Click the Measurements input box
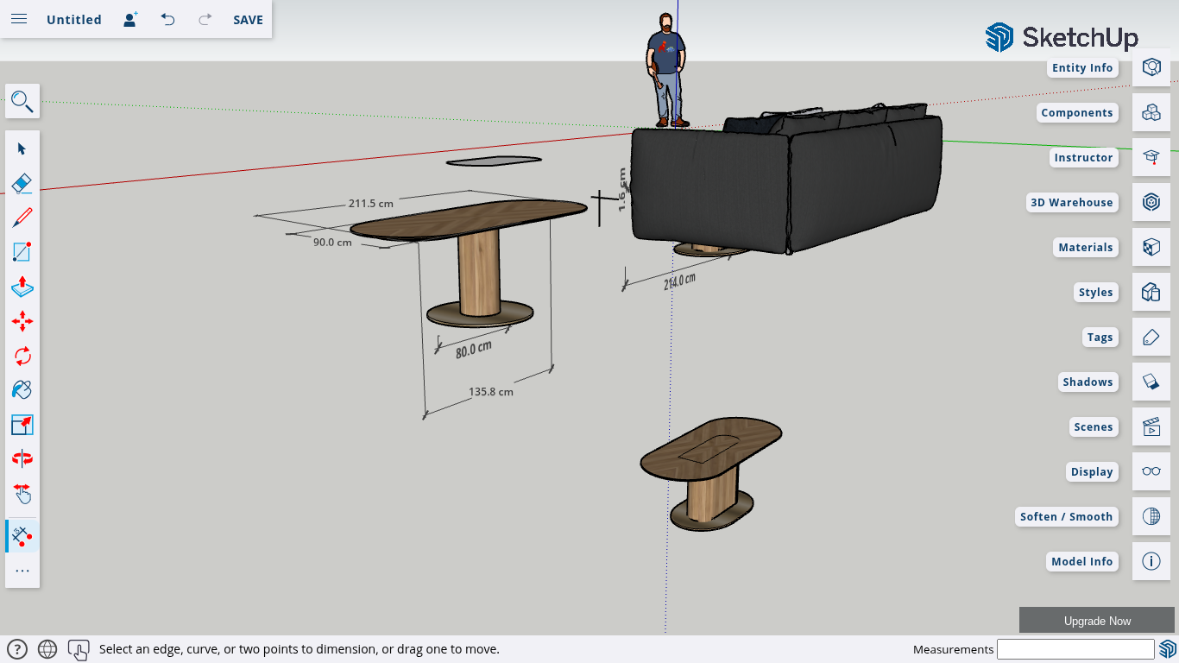Image resolution: width=1179 pixels, height=663 pixels. coord(1075,649)
